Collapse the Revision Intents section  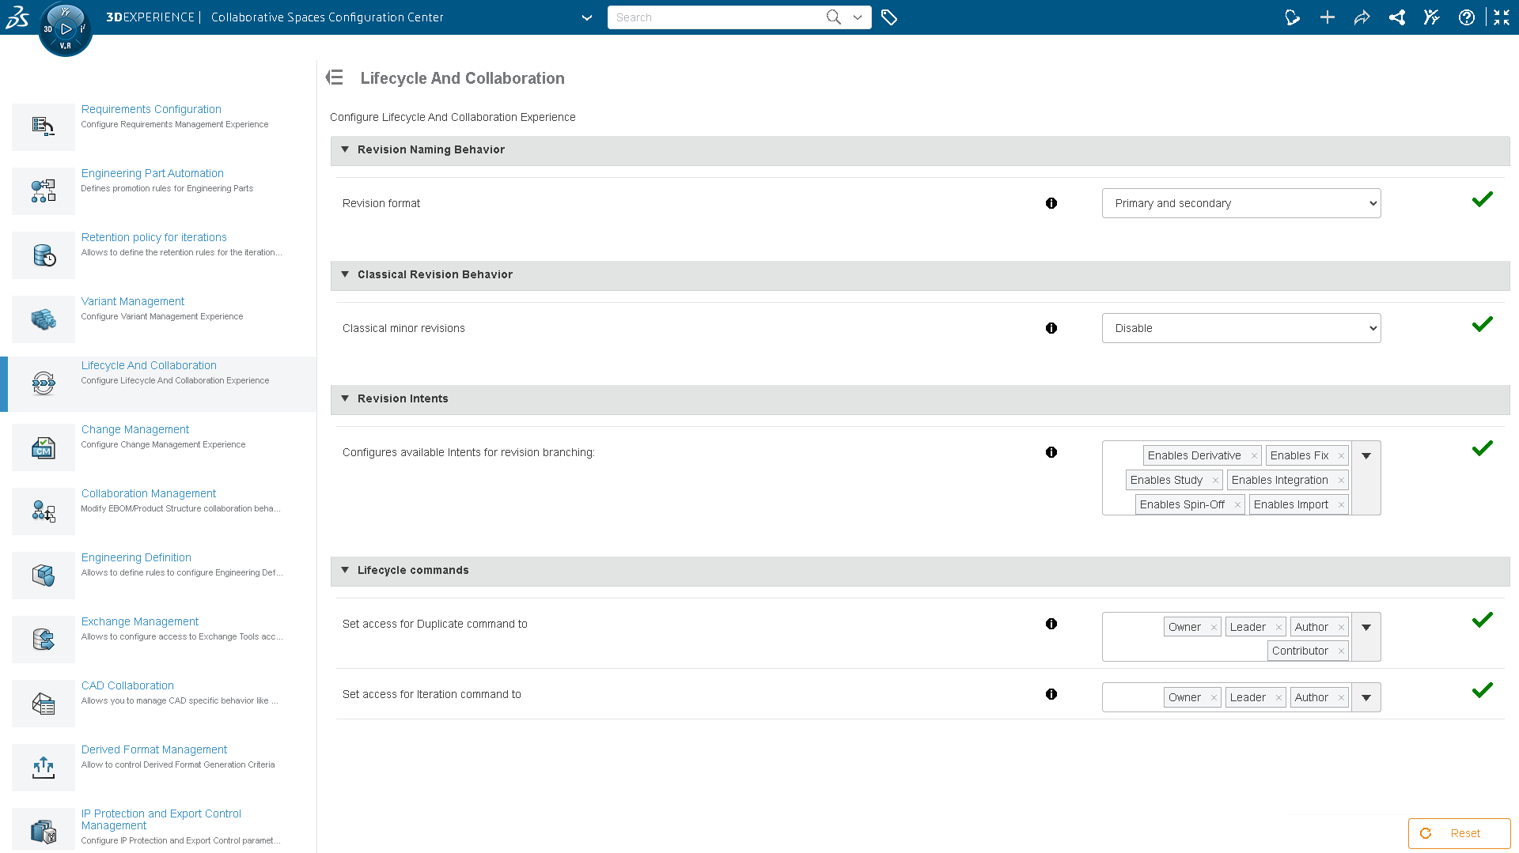(x=345, y=398)
